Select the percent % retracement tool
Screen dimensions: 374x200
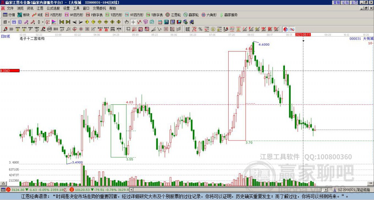(x=201, y=29)
